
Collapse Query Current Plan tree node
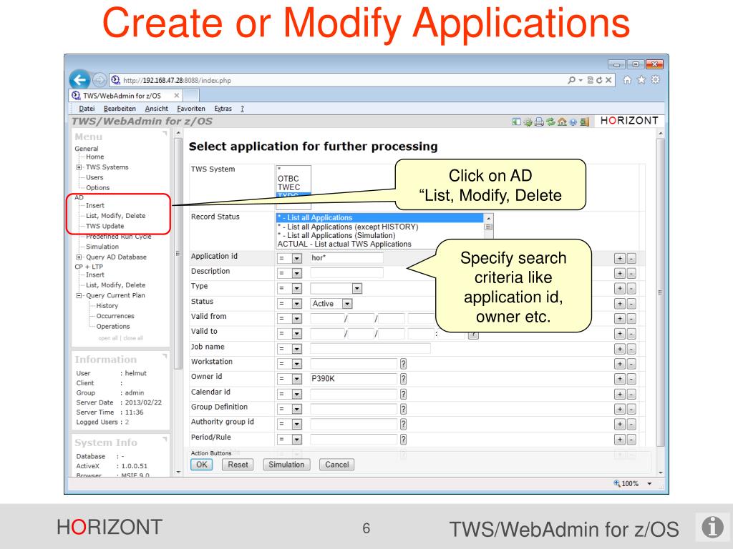coord(79,295)
